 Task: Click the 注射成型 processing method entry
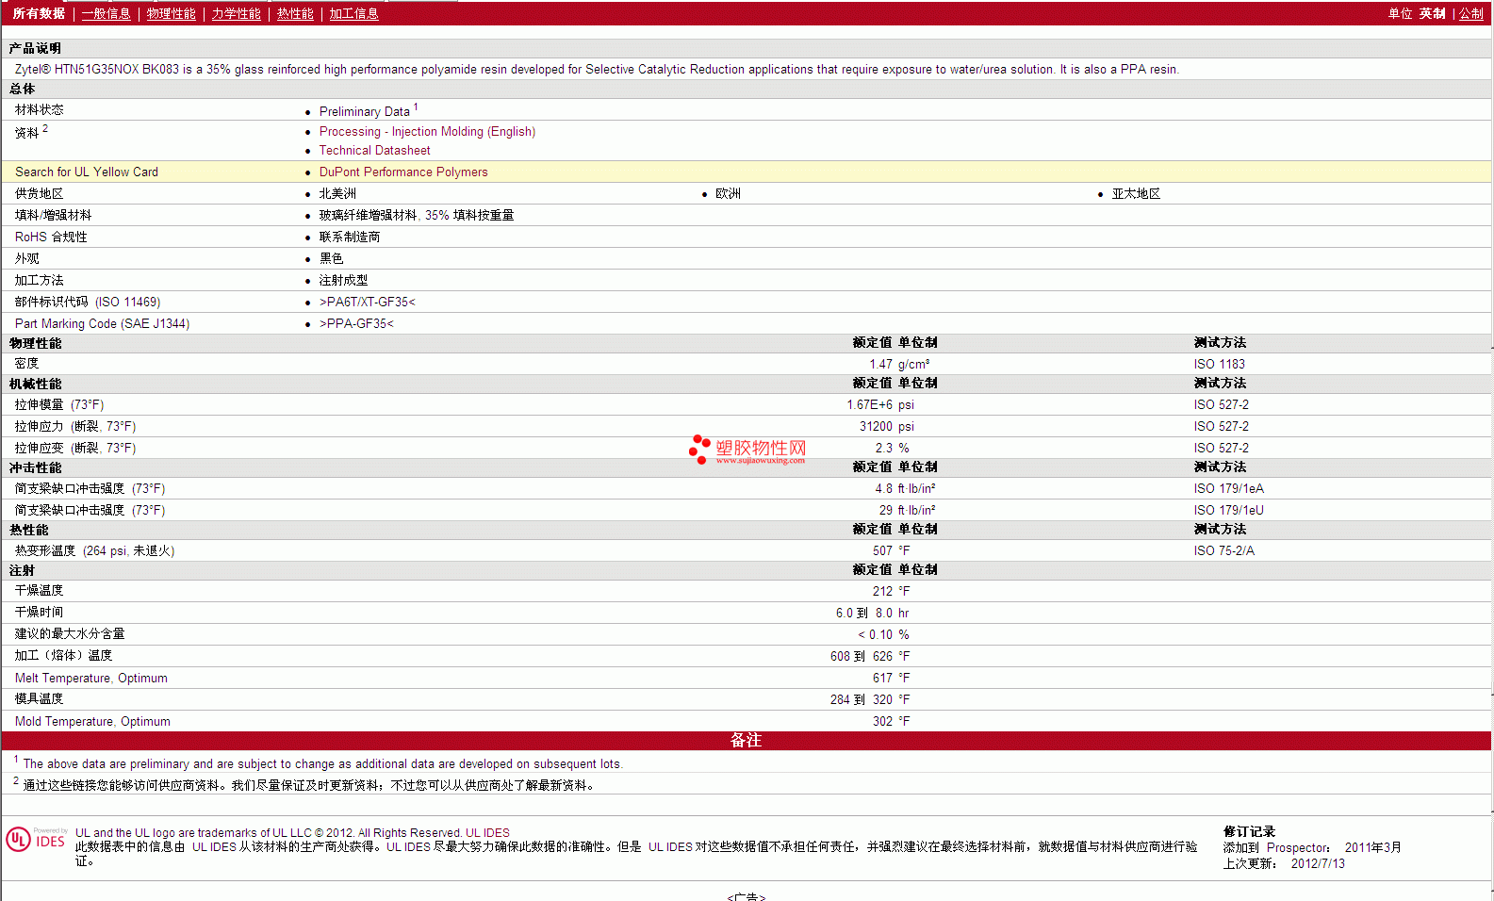343,281
